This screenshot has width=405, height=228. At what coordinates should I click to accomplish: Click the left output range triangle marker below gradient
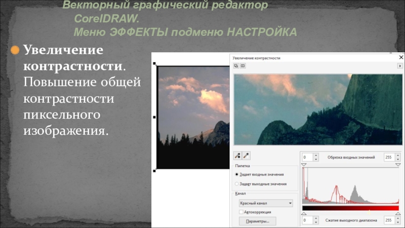(x=304, y=213)
